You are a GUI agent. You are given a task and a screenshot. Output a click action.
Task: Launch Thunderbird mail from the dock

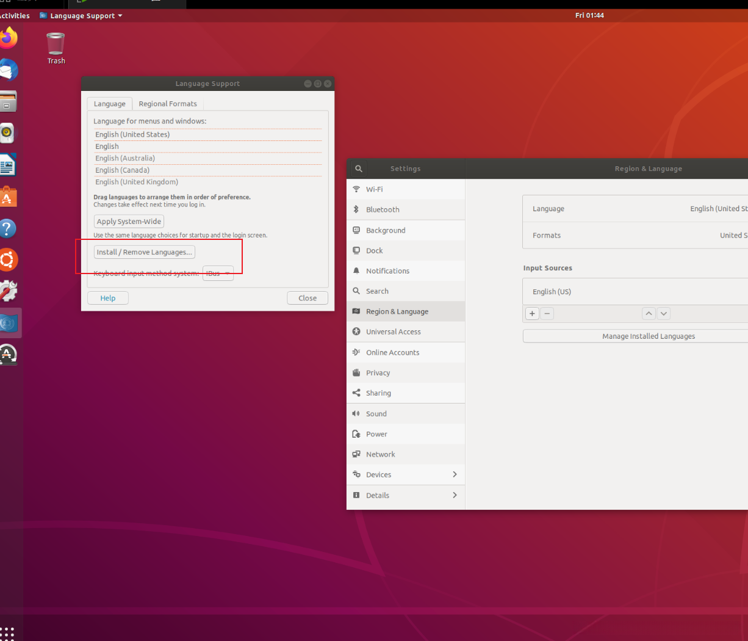(8, 70)
